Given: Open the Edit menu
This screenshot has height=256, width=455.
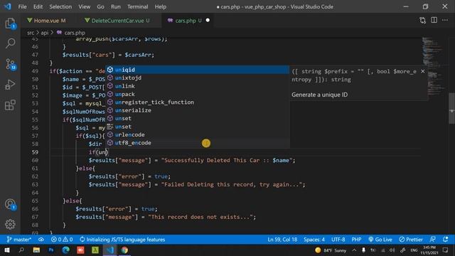Looking at the screenshot, I should [x=38, y=6].
